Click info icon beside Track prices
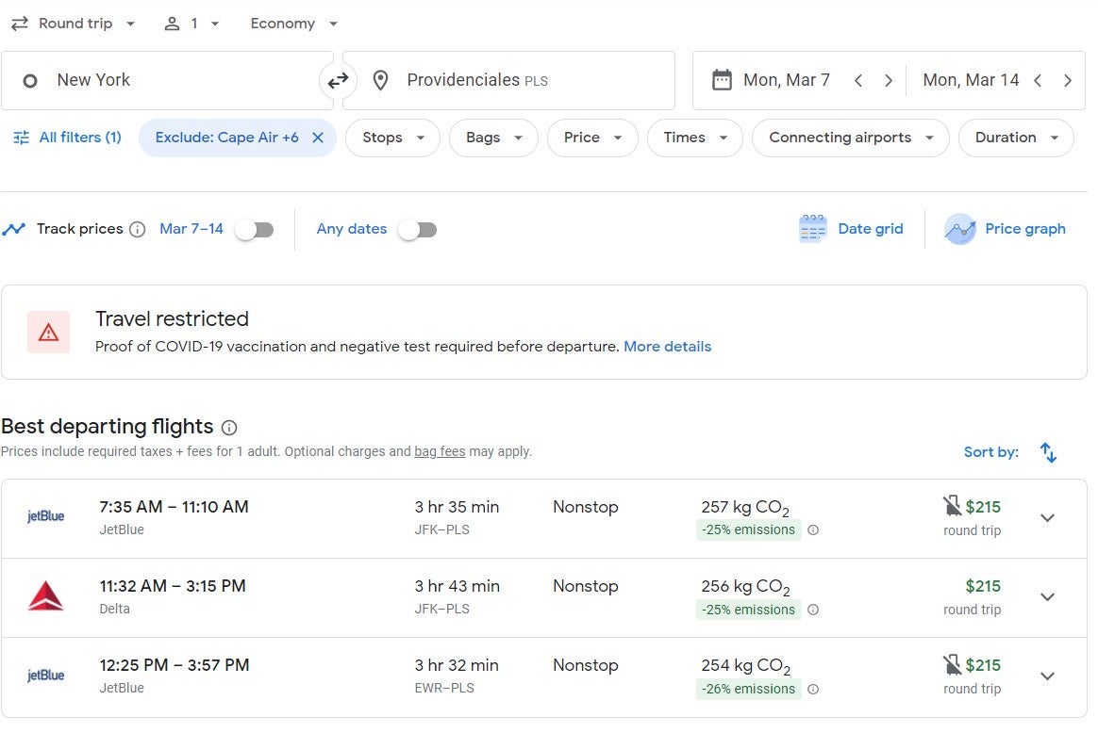 click(x=138, y=229)
